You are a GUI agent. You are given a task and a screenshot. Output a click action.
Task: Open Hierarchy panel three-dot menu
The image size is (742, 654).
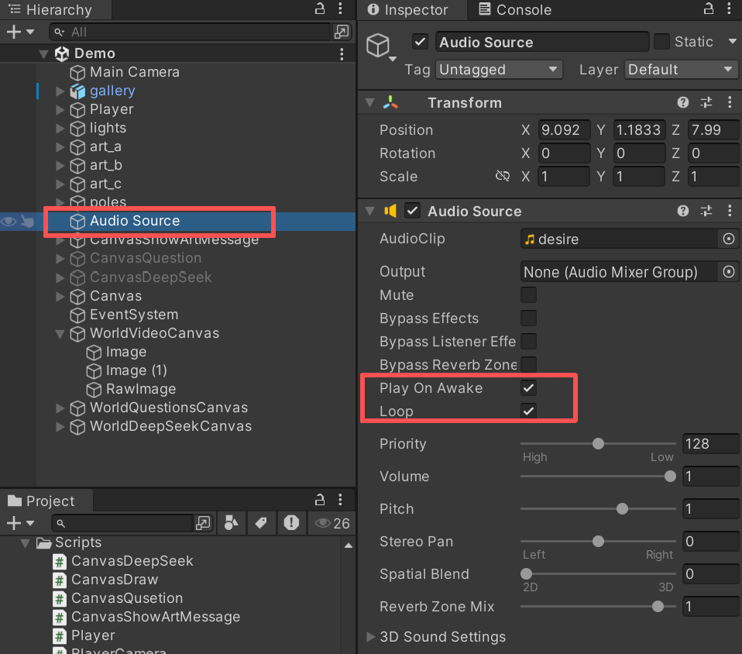(340, 9)
